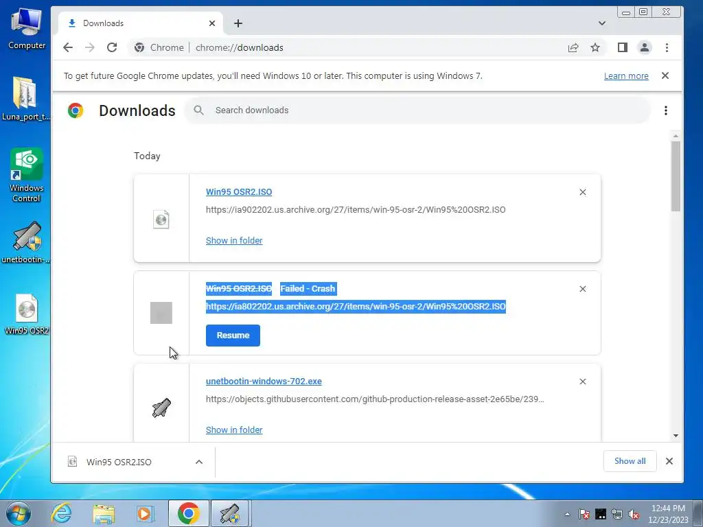Open the Windows Start menu orb
This screenshot has height=527, width=703.
(19, 513)
